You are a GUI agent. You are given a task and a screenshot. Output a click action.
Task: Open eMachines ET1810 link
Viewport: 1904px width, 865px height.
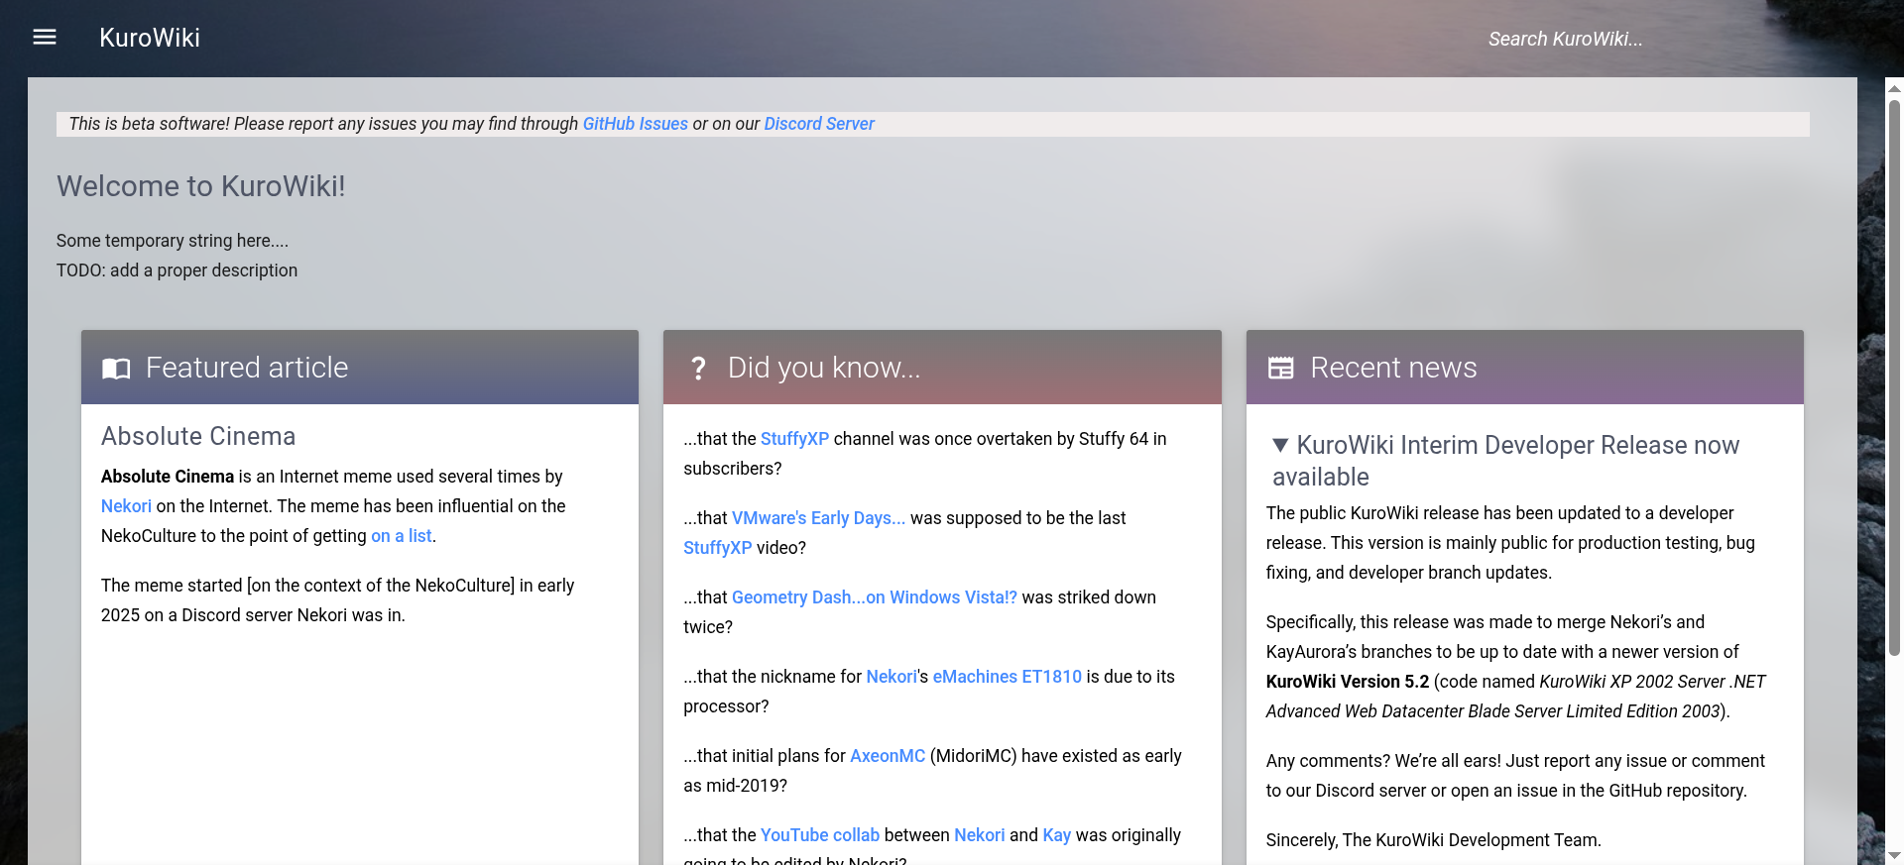[1007, 677]
